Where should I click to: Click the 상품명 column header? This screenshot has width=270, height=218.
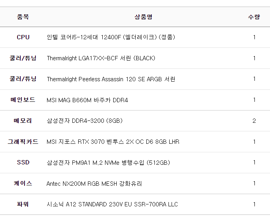143,17
